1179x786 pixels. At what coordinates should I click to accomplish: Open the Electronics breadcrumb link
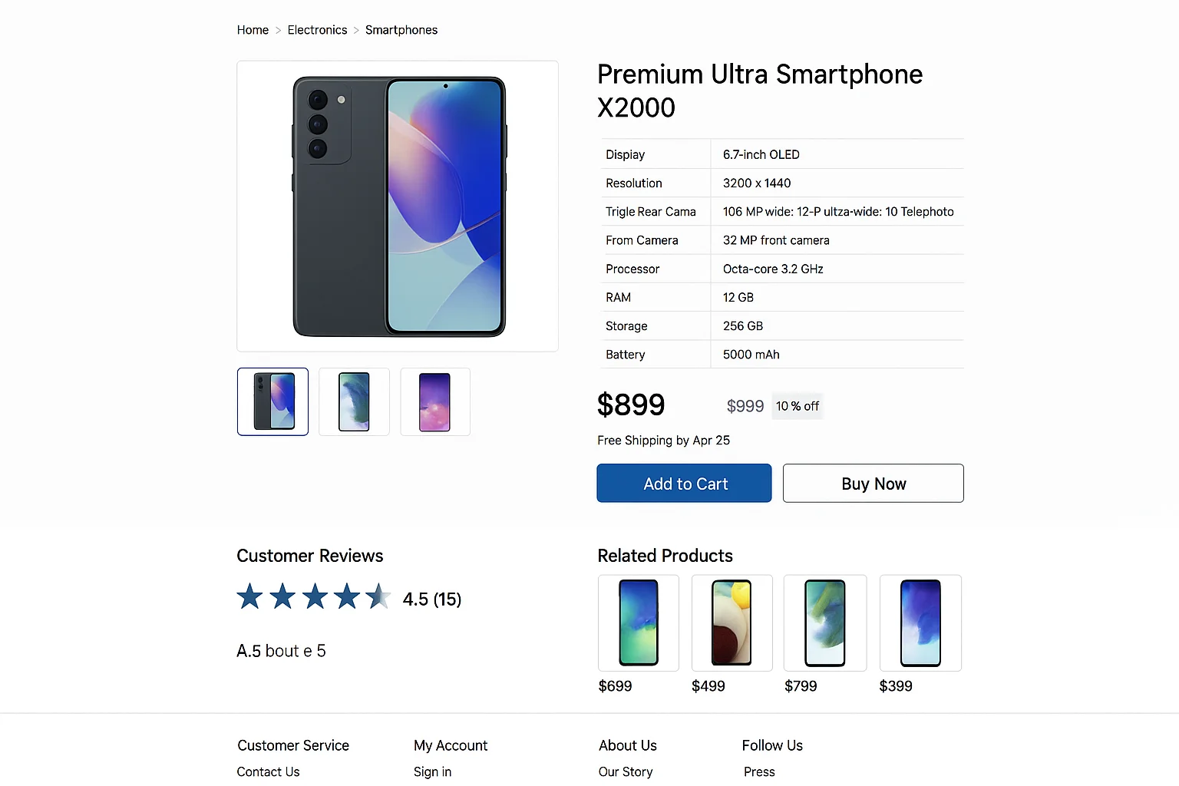317,30
